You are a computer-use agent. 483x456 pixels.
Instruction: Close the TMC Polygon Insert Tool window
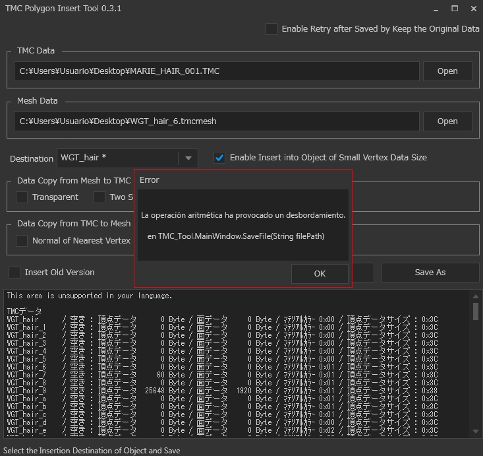[473, 9]
